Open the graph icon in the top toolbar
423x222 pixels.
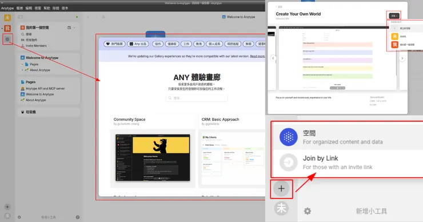click(x=103, y=17)
